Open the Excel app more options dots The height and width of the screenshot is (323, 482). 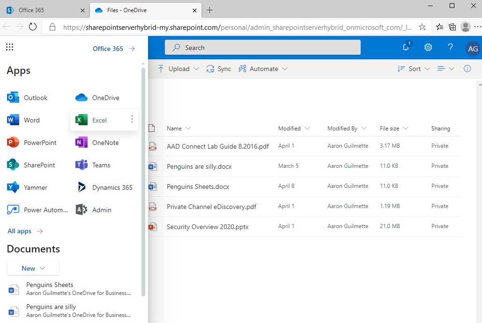pos(132,119)
